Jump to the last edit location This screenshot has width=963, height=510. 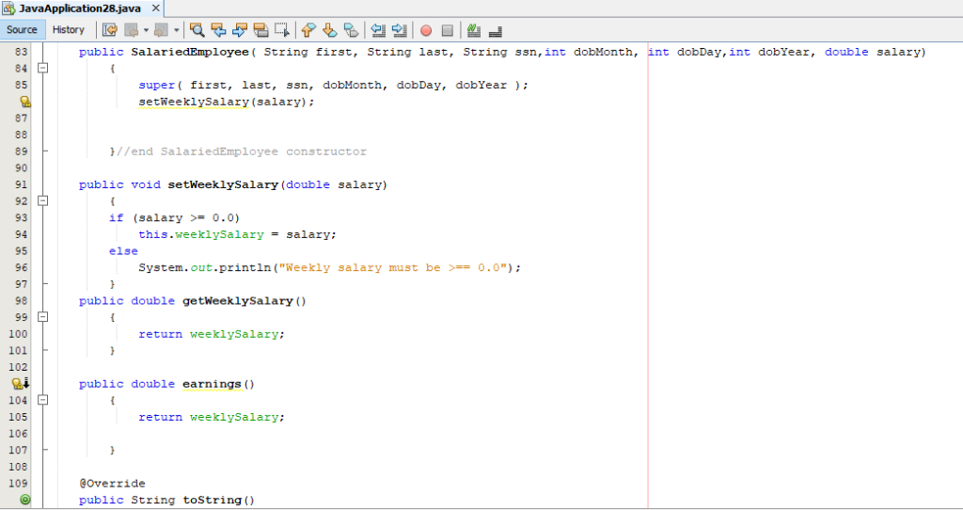(110, 29)
